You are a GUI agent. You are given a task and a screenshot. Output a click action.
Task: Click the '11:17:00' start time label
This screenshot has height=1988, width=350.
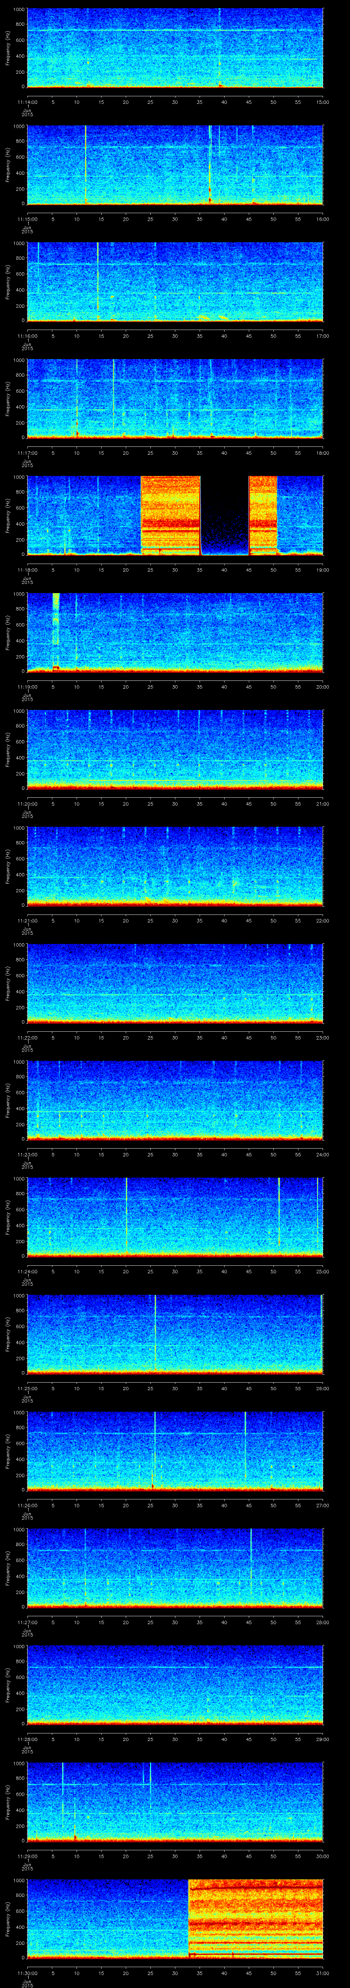click(x=27, y=453)
